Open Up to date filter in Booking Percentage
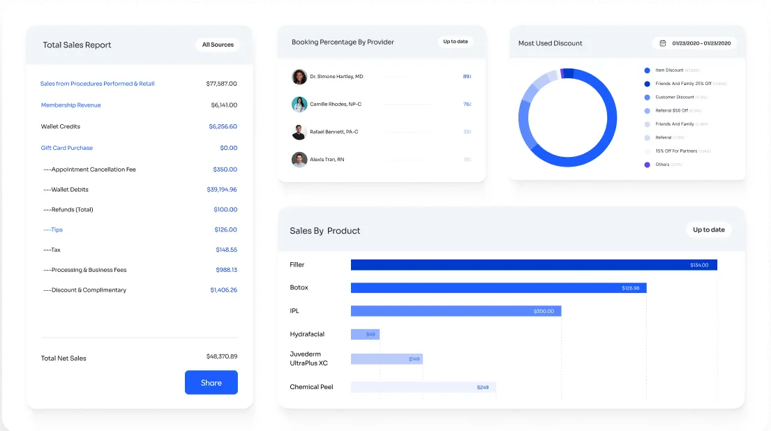 tap(456, 42)
